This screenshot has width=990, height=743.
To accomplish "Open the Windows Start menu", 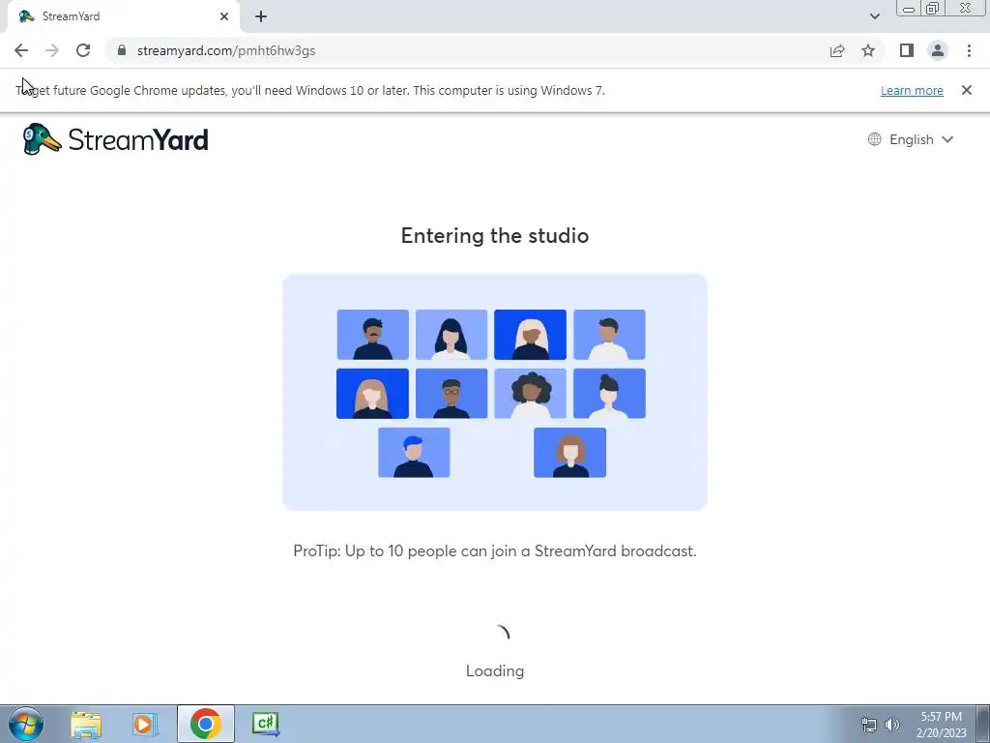I will 26,724.
